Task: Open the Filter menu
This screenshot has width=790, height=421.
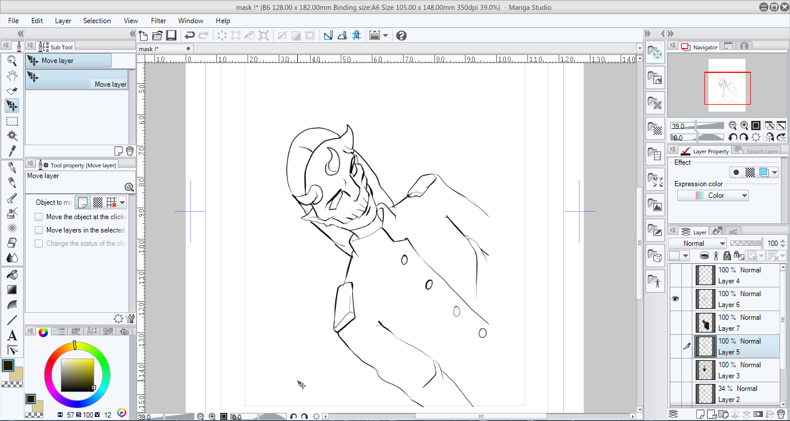Action: click(x=158, y=21)
